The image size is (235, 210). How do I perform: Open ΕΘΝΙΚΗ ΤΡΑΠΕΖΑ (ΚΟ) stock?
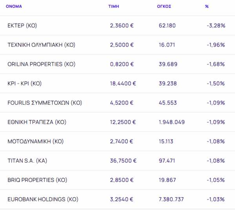click(x=37, y=122)
